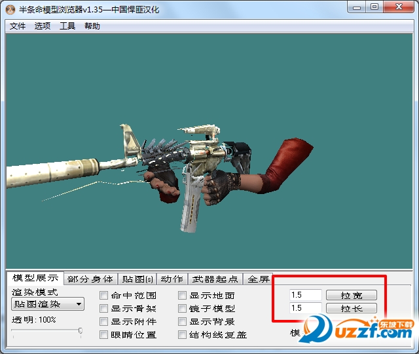Open the 帮助 menu
The width and height of the screenshot is (419, 354).
pos(92,26)
